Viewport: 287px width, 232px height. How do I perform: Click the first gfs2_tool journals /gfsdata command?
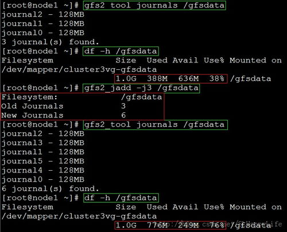point(154,5)
